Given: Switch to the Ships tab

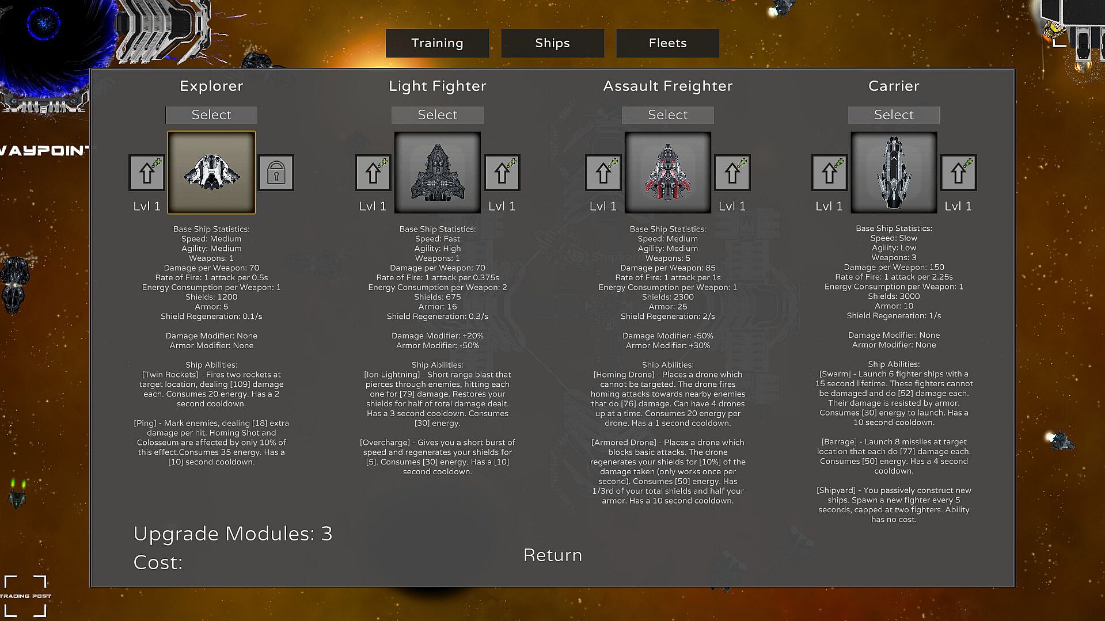Looking at the screenshot, I should (552, 43).
